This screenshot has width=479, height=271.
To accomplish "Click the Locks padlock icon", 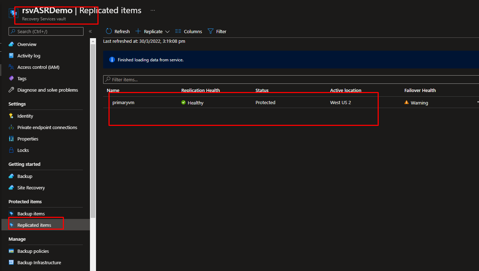I will pyautogui.click(x=11, y=150).
